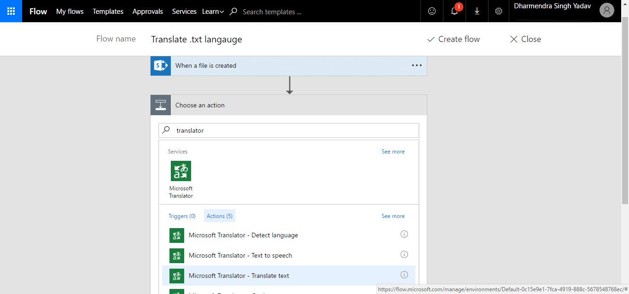
Task: Select Microsoft Translator - Translate text
Action: click(289, 276)
